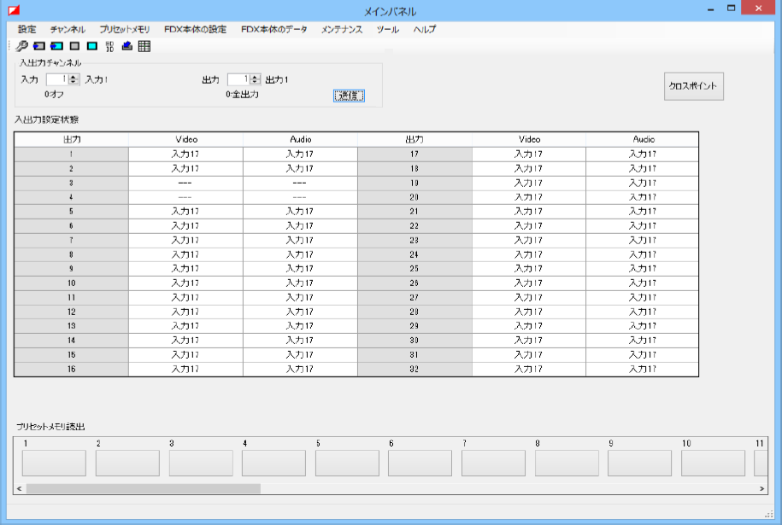The image size is (782, 525).
Task: Click the first blue arrow monitor icon
Action: (x=39, y=46)
